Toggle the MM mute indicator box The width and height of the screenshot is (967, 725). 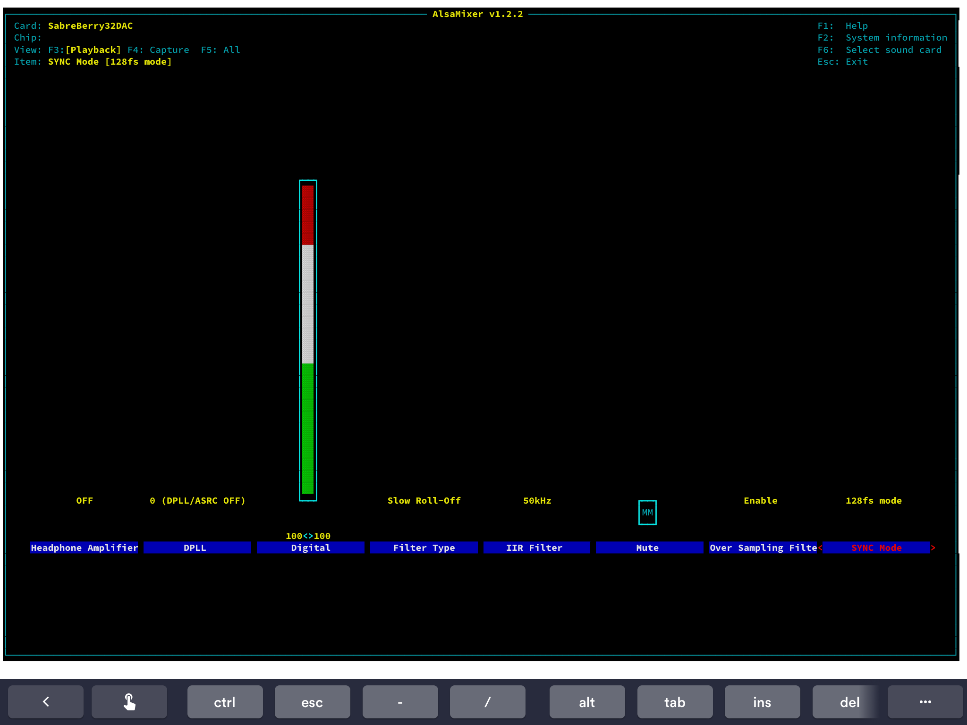(x=647, y=513)
